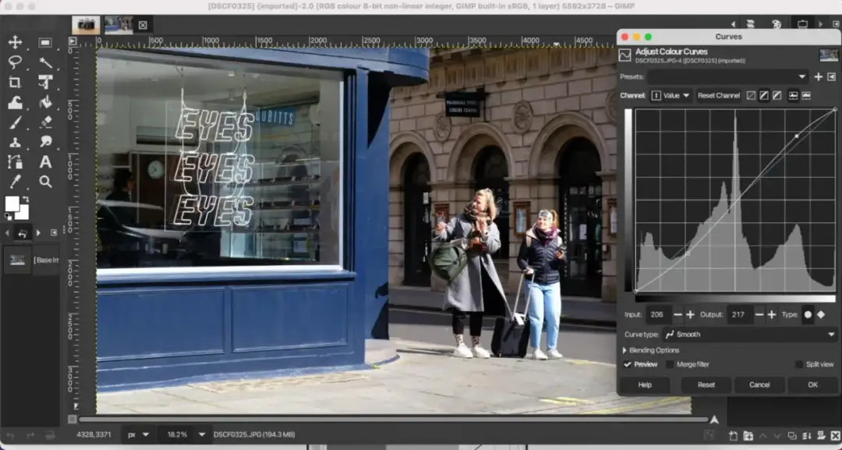This screenshot has height=450, width=842.
Task: Choose the Paintbrush tool
Action: 15,122
